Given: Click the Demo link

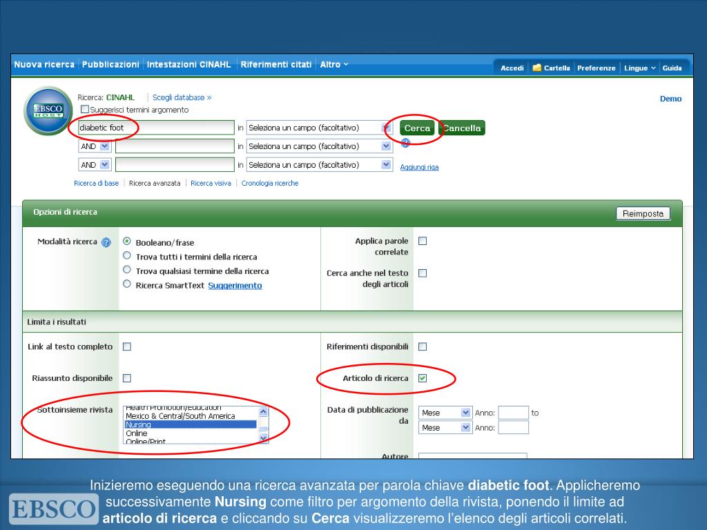Looking at the screenshot, I should tap(670, 99).
